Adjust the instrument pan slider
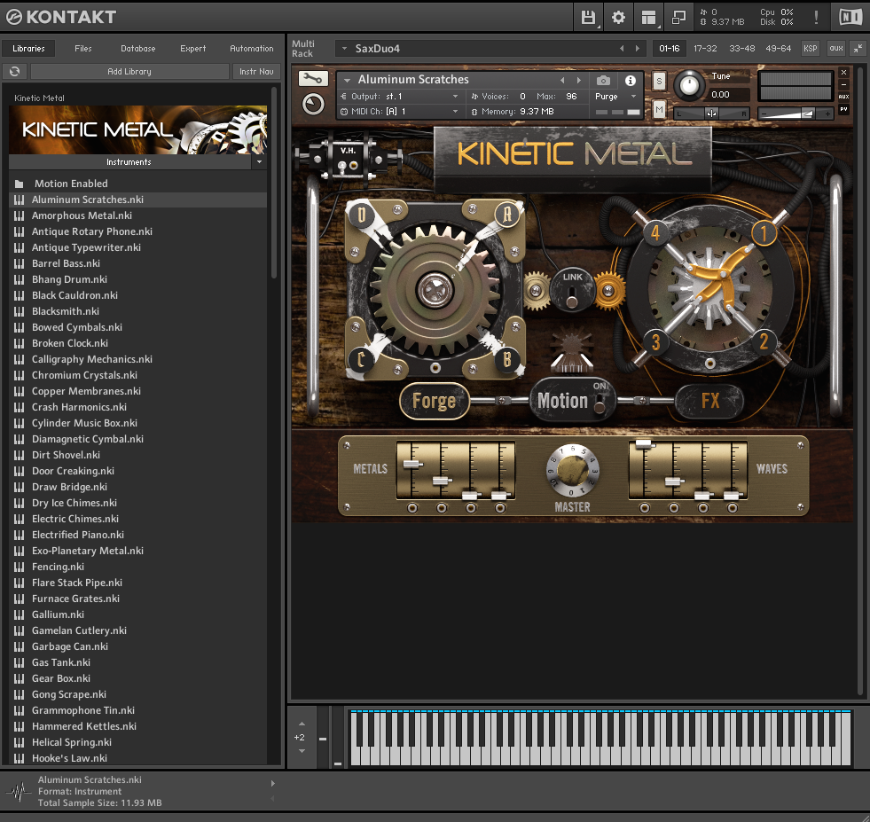The height and width of the screenshot is (822, 870). click(711, 114)
